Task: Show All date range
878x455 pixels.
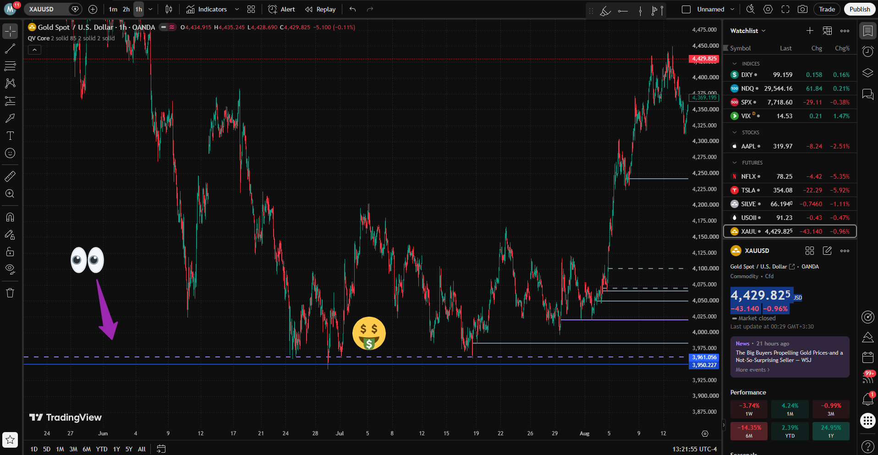Action: [142, 449]
